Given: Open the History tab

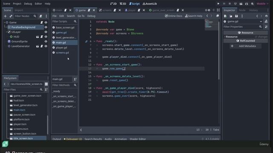Looking at the screenshot, I should 253,10.
